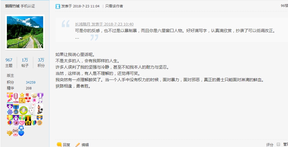The image size is (288, 147).
Task: Click the blue 神 heart medal
Action: (x=21, y=131)
